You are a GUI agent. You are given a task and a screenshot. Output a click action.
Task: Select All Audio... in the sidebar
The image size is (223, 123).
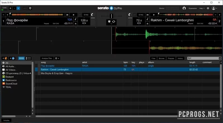pos(17,66)
